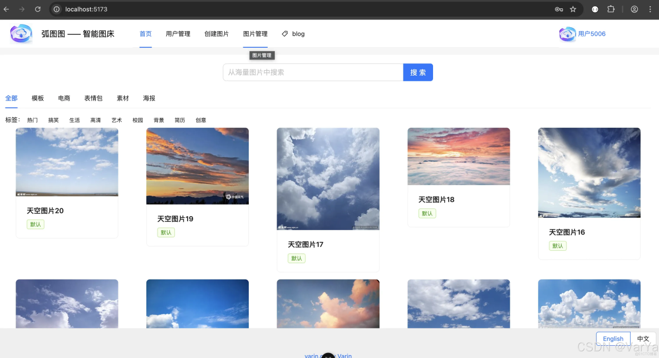Click the page reload icon
The width and height of the screenshot is (659, 358).
click(37, 9)
